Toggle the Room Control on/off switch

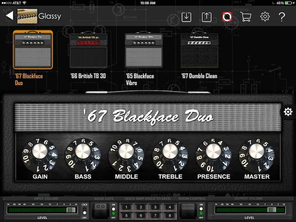pyautogui.click(x=201, y=210)
